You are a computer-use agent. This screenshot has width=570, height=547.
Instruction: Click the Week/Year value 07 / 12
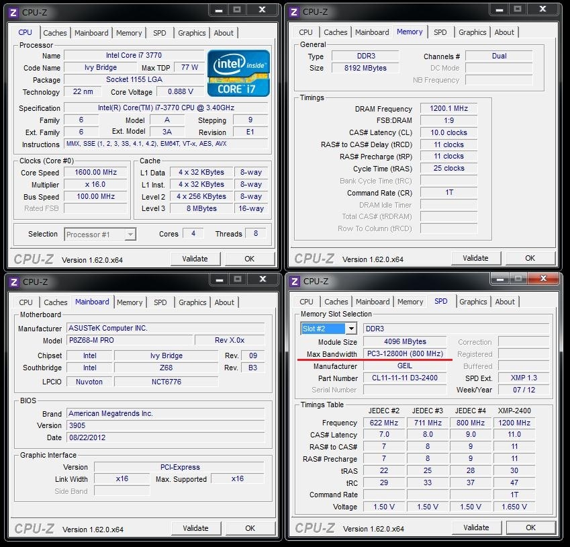click(524, 390)
